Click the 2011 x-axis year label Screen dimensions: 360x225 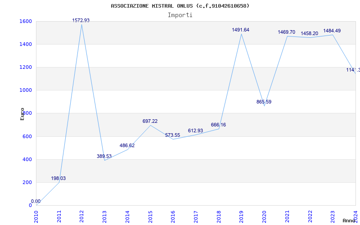(x=59, y=217)
